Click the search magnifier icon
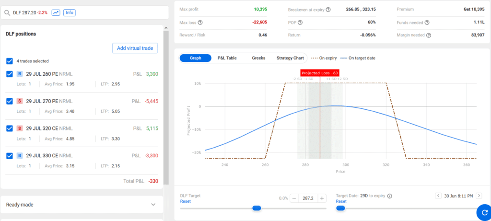 tap(7, 13)
